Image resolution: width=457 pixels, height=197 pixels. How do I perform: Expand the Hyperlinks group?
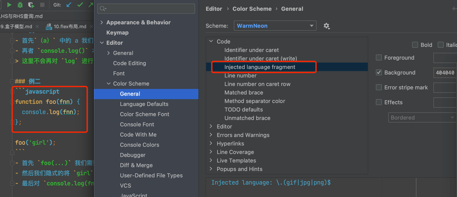(211, 144)
